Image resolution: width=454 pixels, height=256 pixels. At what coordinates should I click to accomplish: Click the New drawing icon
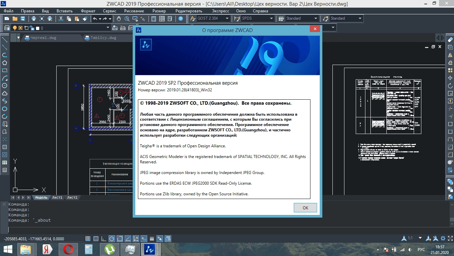click(x=7, y=19)
